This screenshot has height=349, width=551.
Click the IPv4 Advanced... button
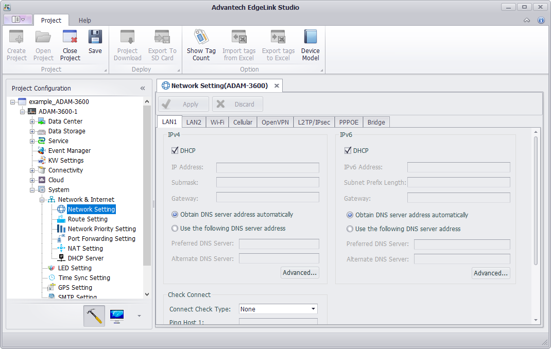pyautogui.click(x=300, y=273)
